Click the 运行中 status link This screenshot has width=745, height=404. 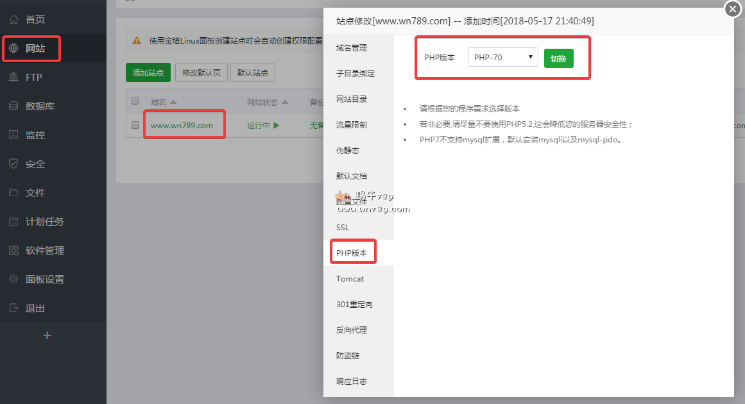tap(259, 125)
